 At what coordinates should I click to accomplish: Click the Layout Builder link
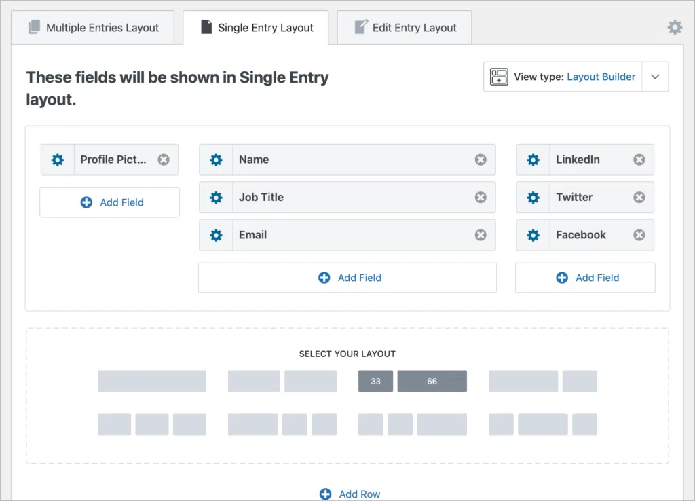(x=601, y=77)
